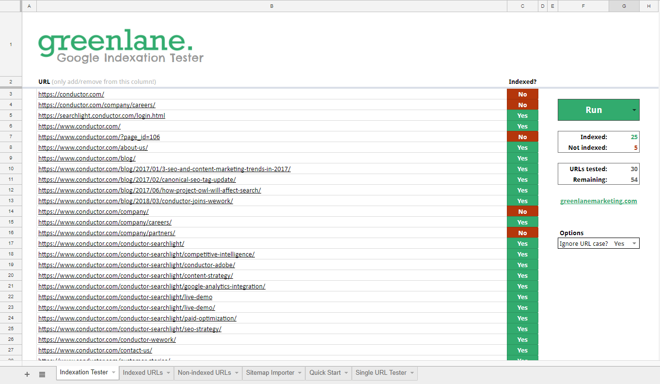This screenshot has width=660, height=384.
Task: Open the www.conductor.com/blog/ link in row 9
Action: click(87, 158)
